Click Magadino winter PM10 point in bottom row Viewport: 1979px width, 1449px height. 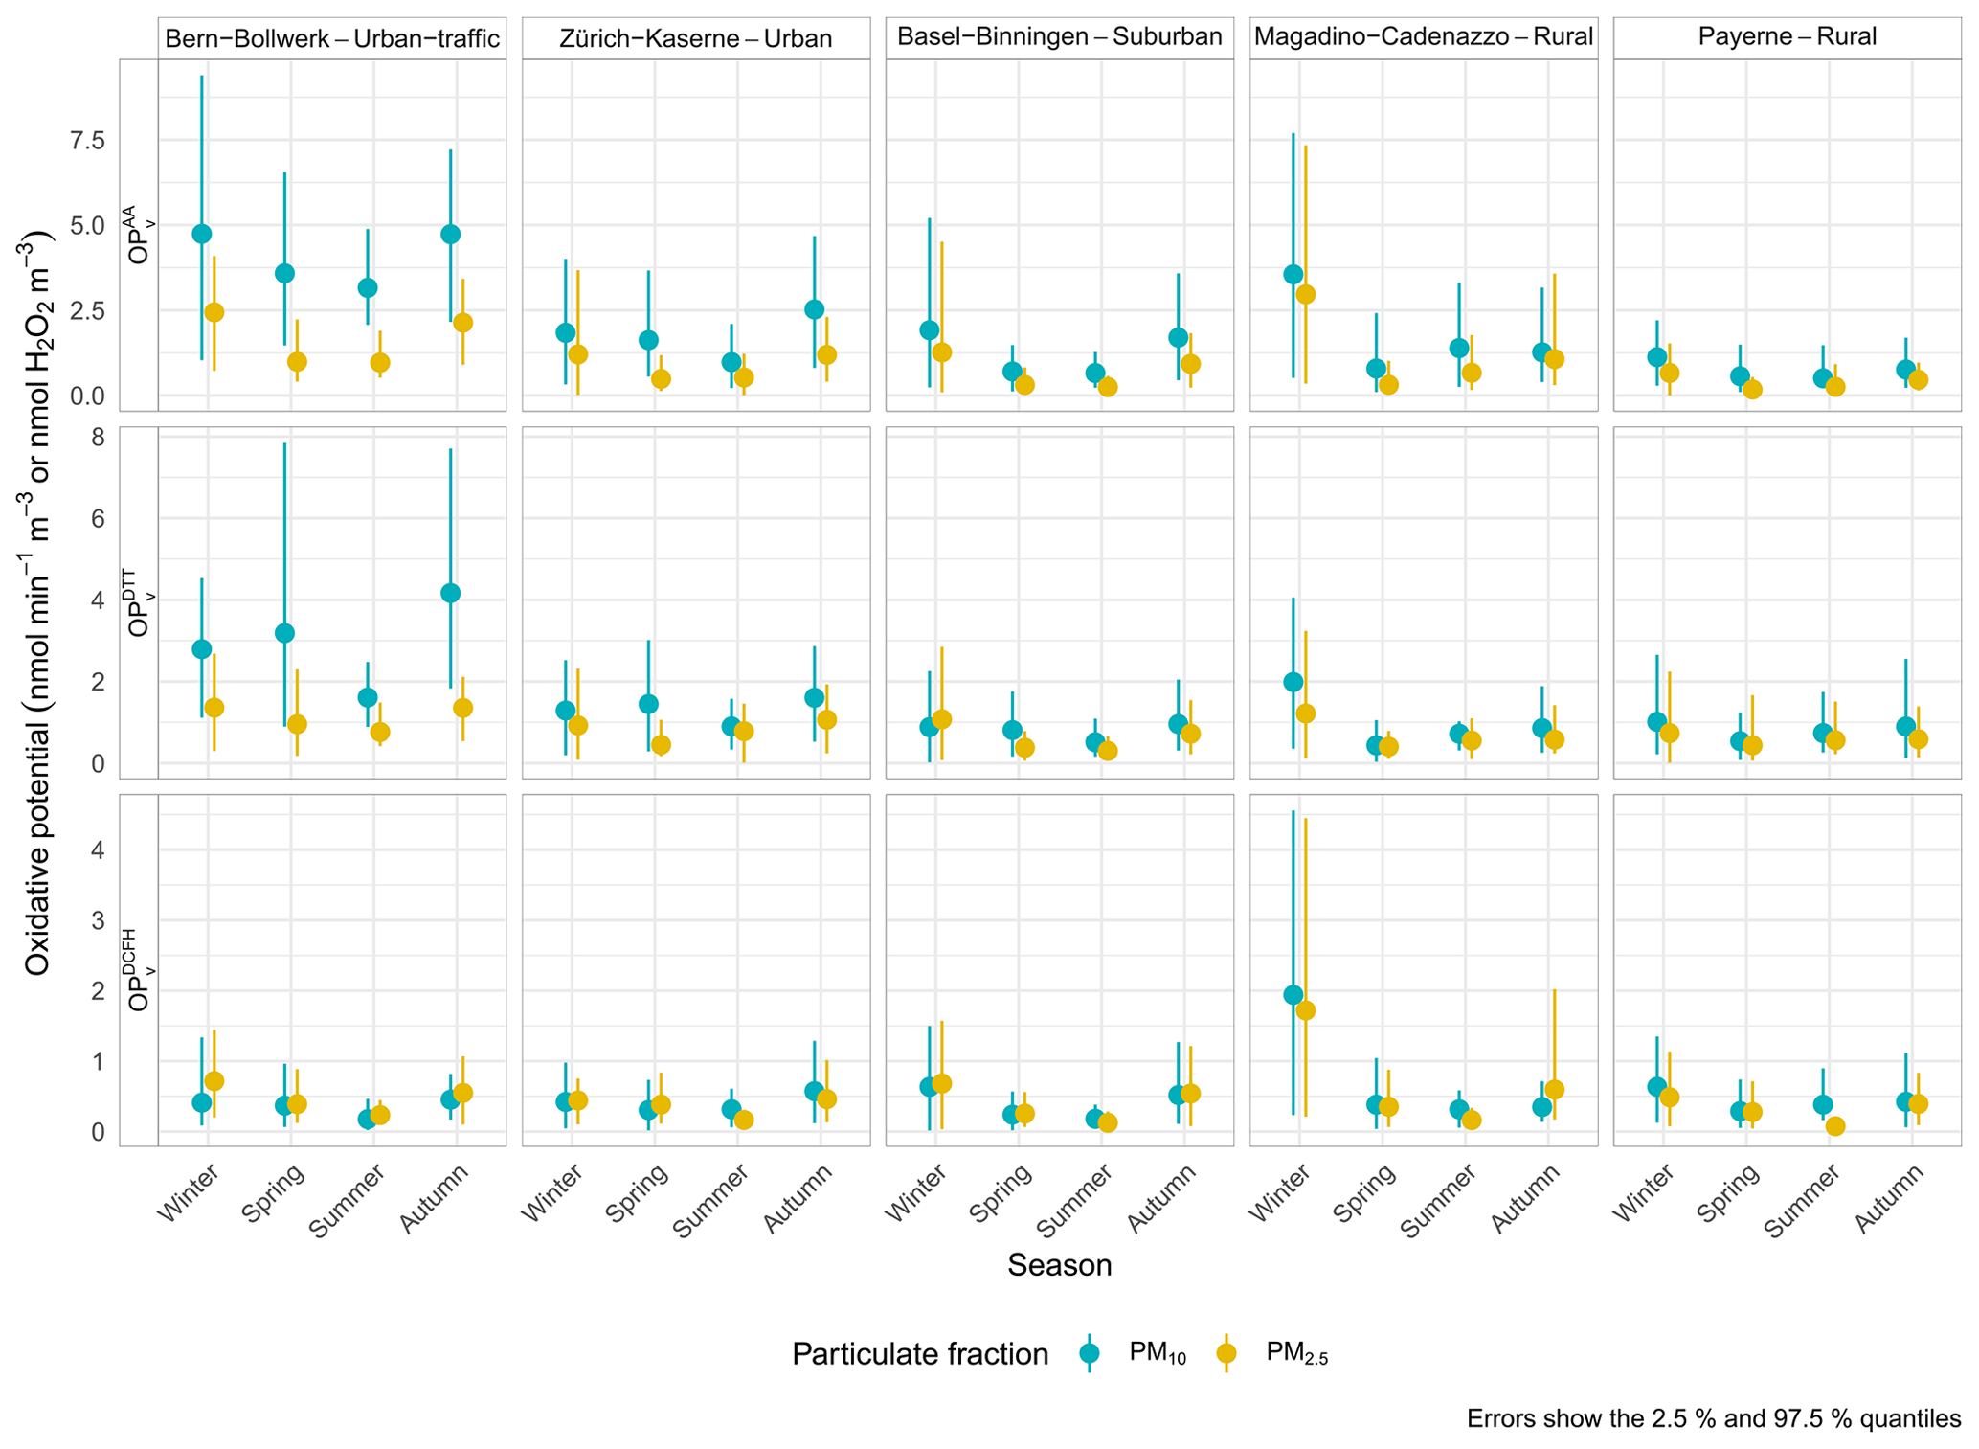(1293, 995)
